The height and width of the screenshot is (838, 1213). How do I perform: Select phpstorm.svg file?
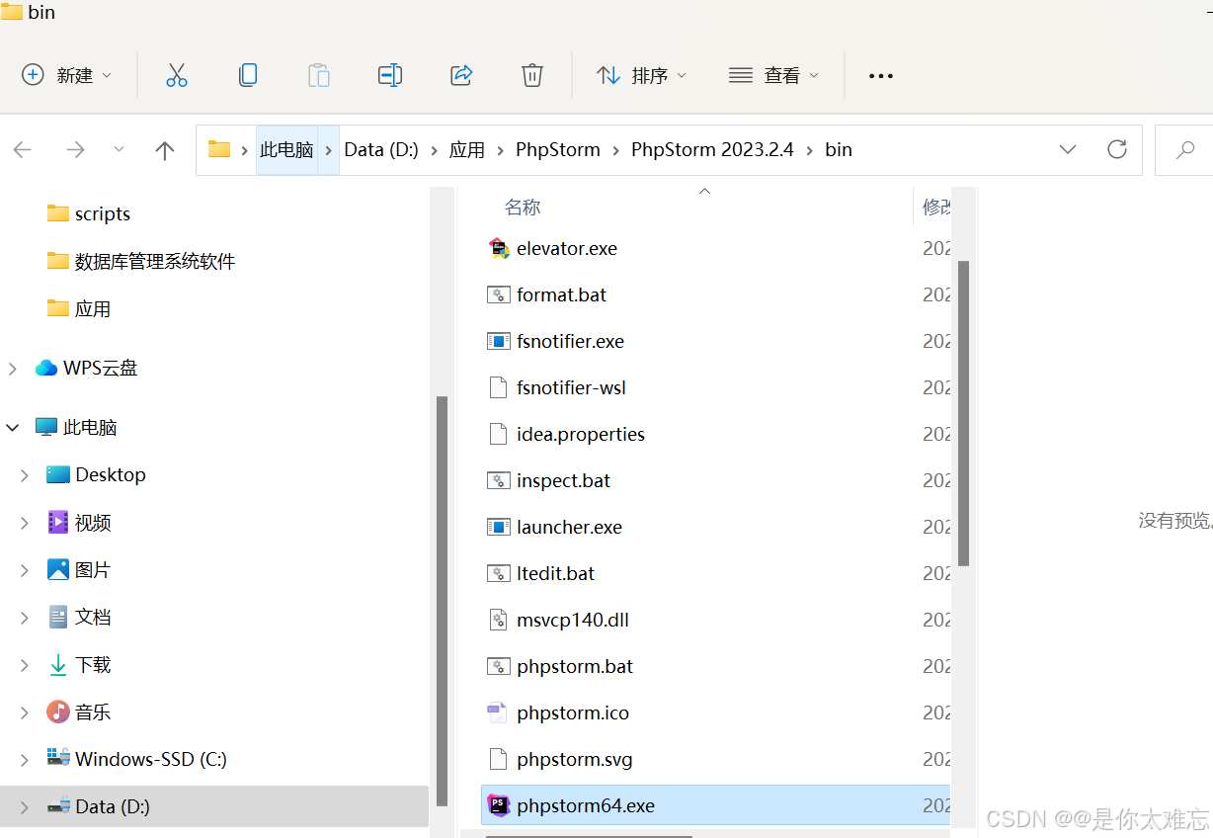715,759
